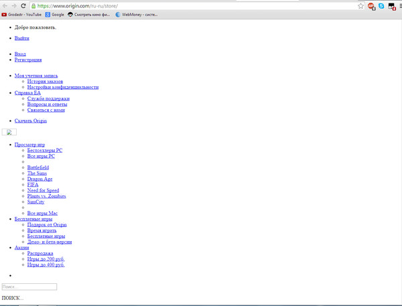Image resolution: width=402 pixels, height=306 pixels.
Task: Open the Chrome menu hamburger icon
Action: (401, 6)
